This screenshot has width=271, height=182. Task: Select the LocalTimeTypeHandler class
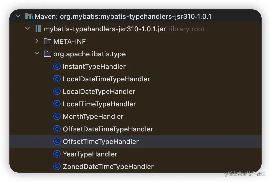[99, 104]
